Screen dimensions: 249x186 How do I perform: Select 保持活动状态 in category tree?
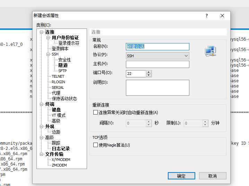[64, 99]
